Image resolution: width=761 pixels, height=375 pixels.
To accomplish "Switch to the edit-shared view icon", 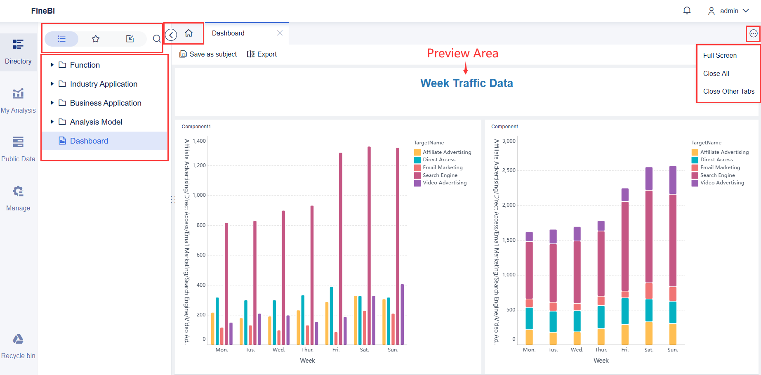I will pos(130,39).
